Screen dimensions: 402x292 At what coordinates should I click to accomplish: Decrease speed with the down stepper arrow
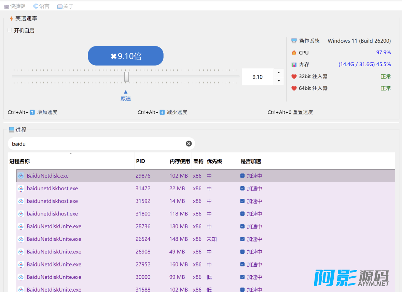click(x=279, y=81)
